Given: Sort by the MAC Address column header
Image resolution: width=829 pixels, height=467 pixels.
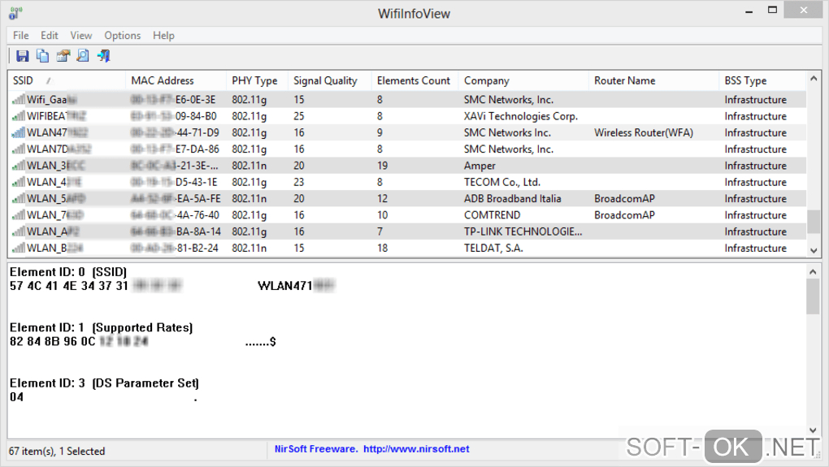Looking at the screenshot, I should [176, 80].
